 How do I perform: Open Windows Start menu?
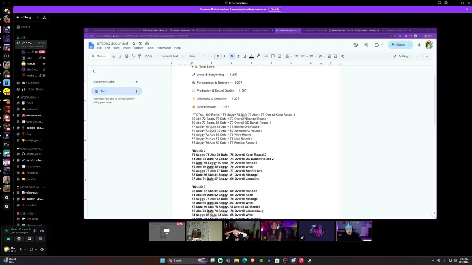point(163,261)
